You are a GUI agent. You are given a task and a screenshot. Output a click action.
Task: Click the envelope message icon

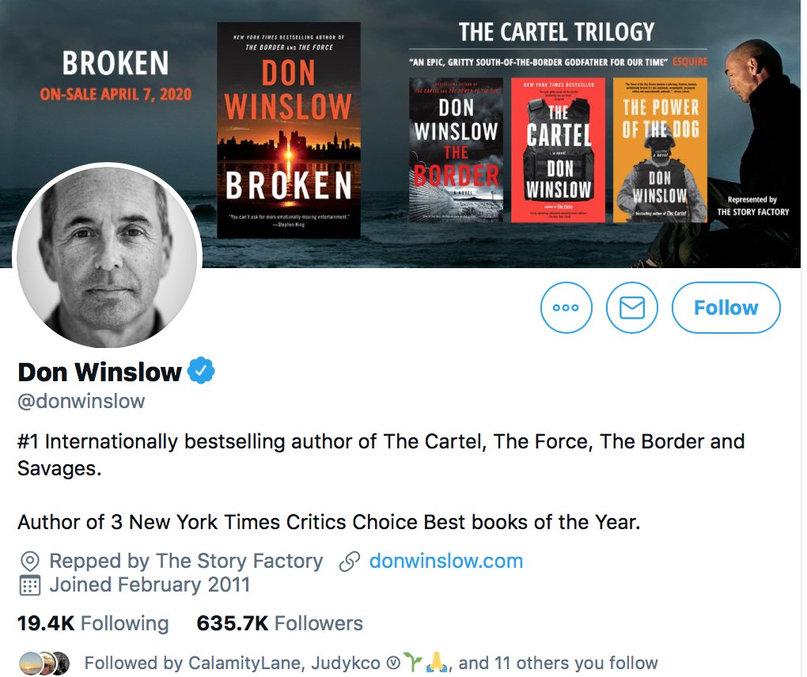(x=632, y=308)
